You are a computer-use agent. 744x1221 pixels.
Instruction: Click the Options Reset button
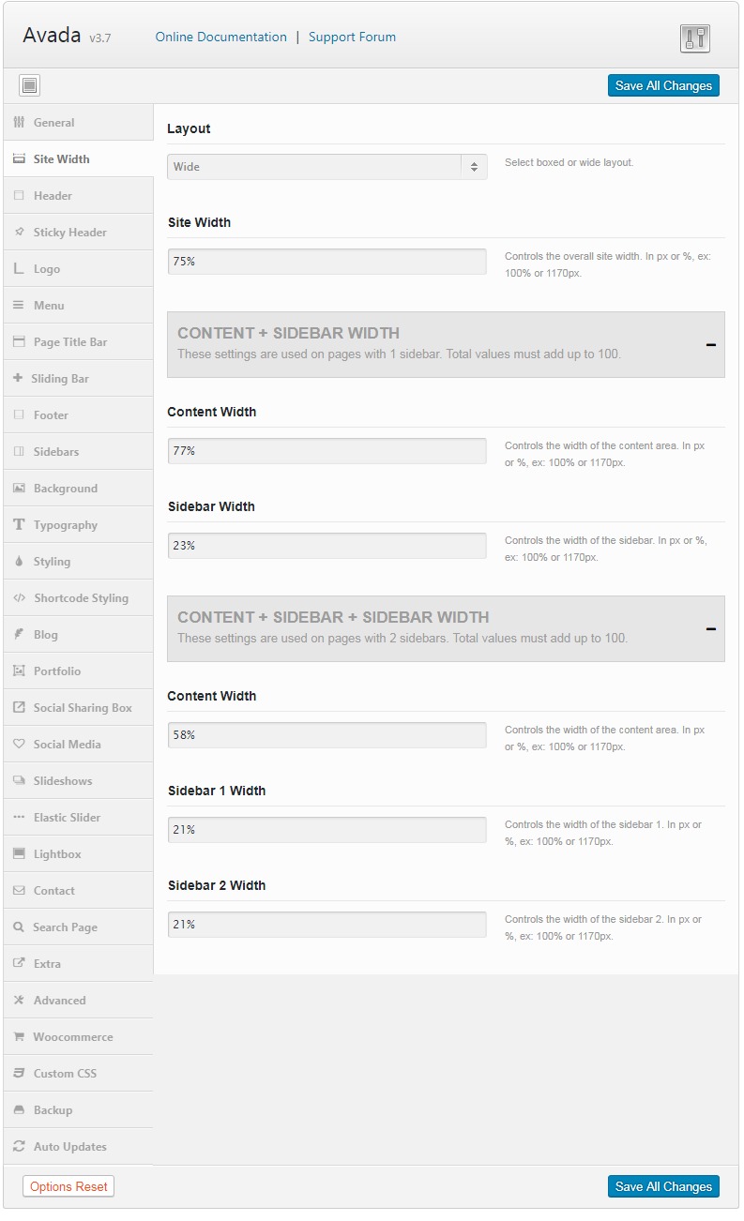coord(68,1186)
